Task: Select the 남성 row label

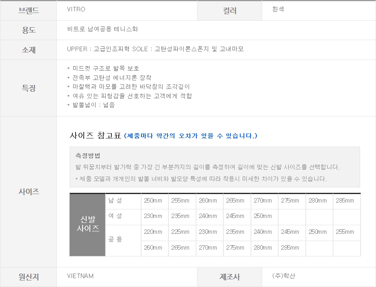Action: coord(115,201)
